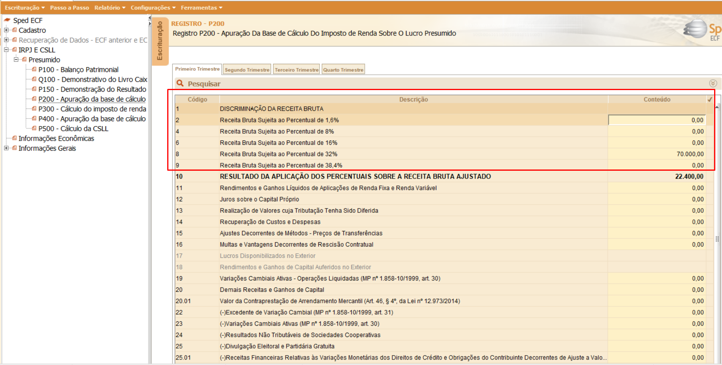
Task: Expand the Informações Gerais tree node
Action: pyautogui.click(x=6, y=148)
